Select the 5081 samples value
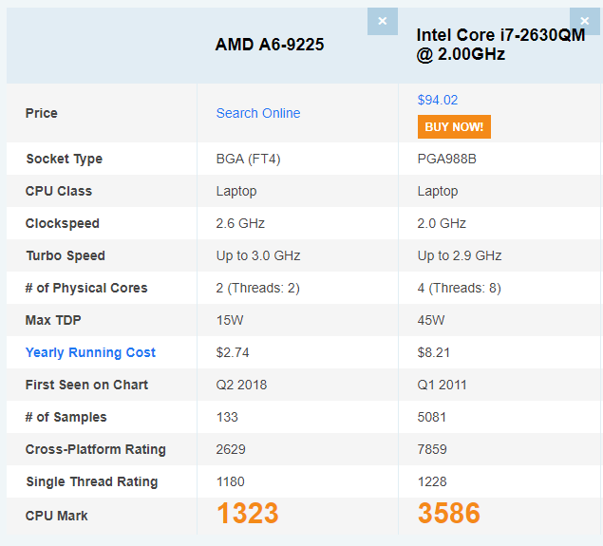 tap(432, 417)
